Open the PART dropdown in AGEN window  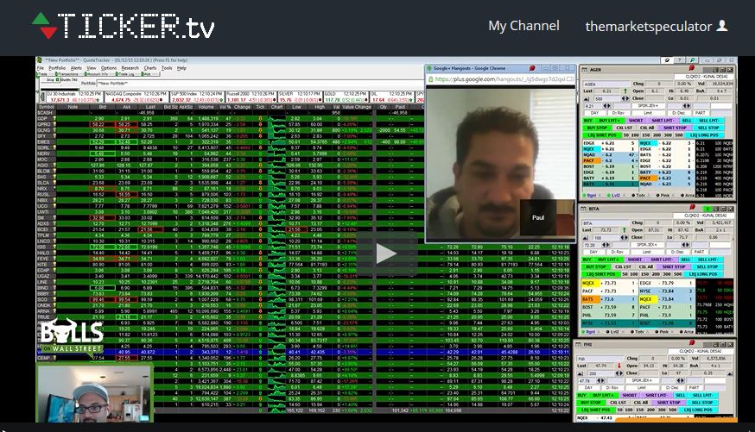[700, 113]
